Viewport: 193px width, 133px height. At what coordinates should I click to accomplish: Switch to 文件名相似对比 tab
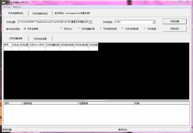point(40,13)
